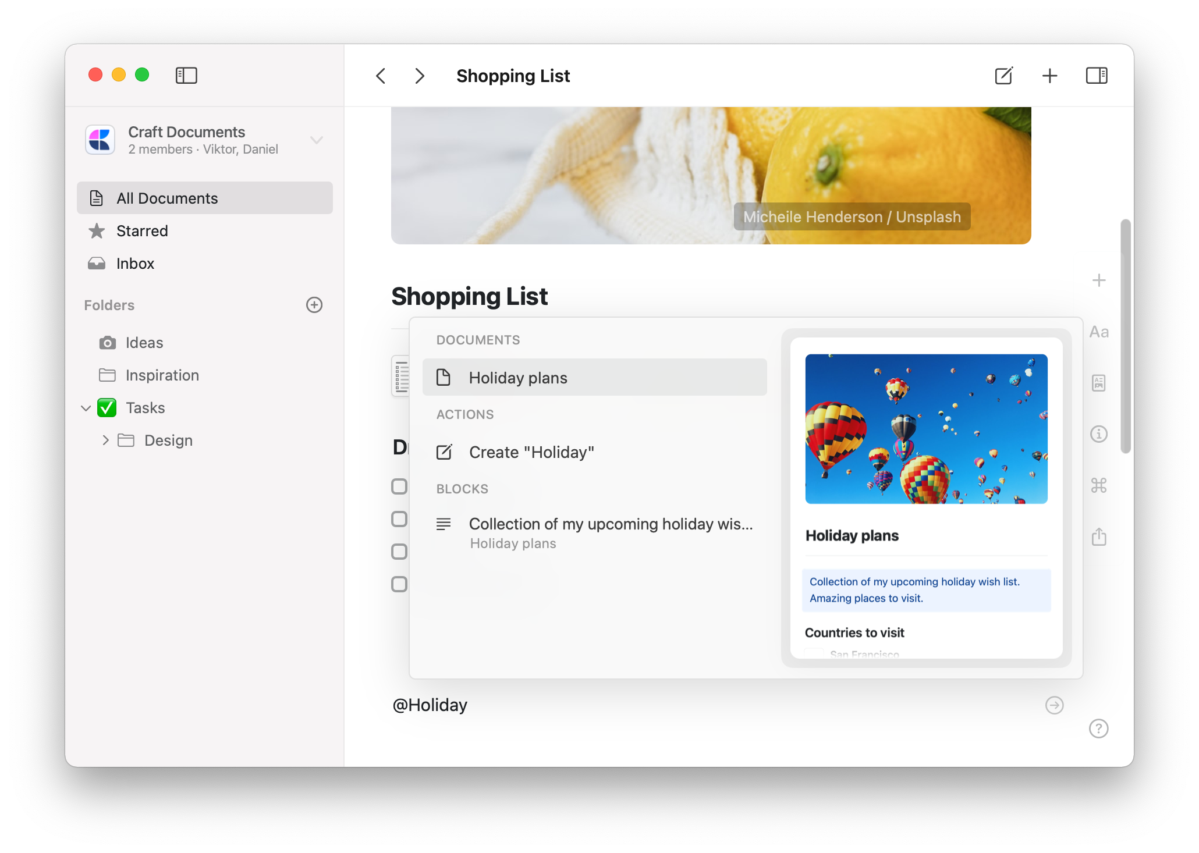
Task: Click the sidebar toggle icon
Action: click(x=185, y=75)
